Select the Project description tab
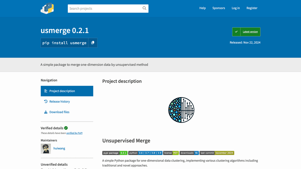Viewport: 301px width, 169px height. click(x=67, y=91)
